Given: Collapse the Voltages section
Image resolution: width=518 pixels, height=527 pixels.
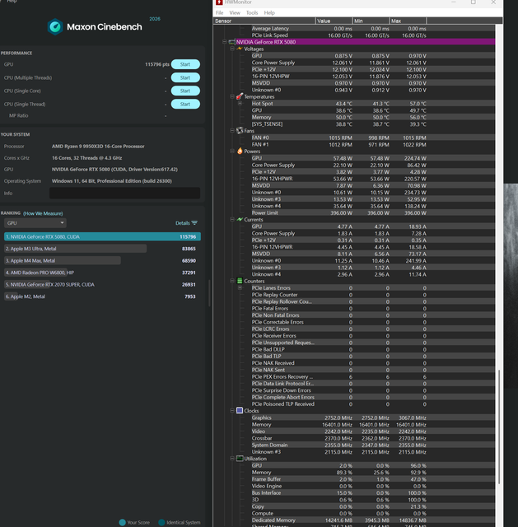Looking at the screenshot, I should 232,49.
